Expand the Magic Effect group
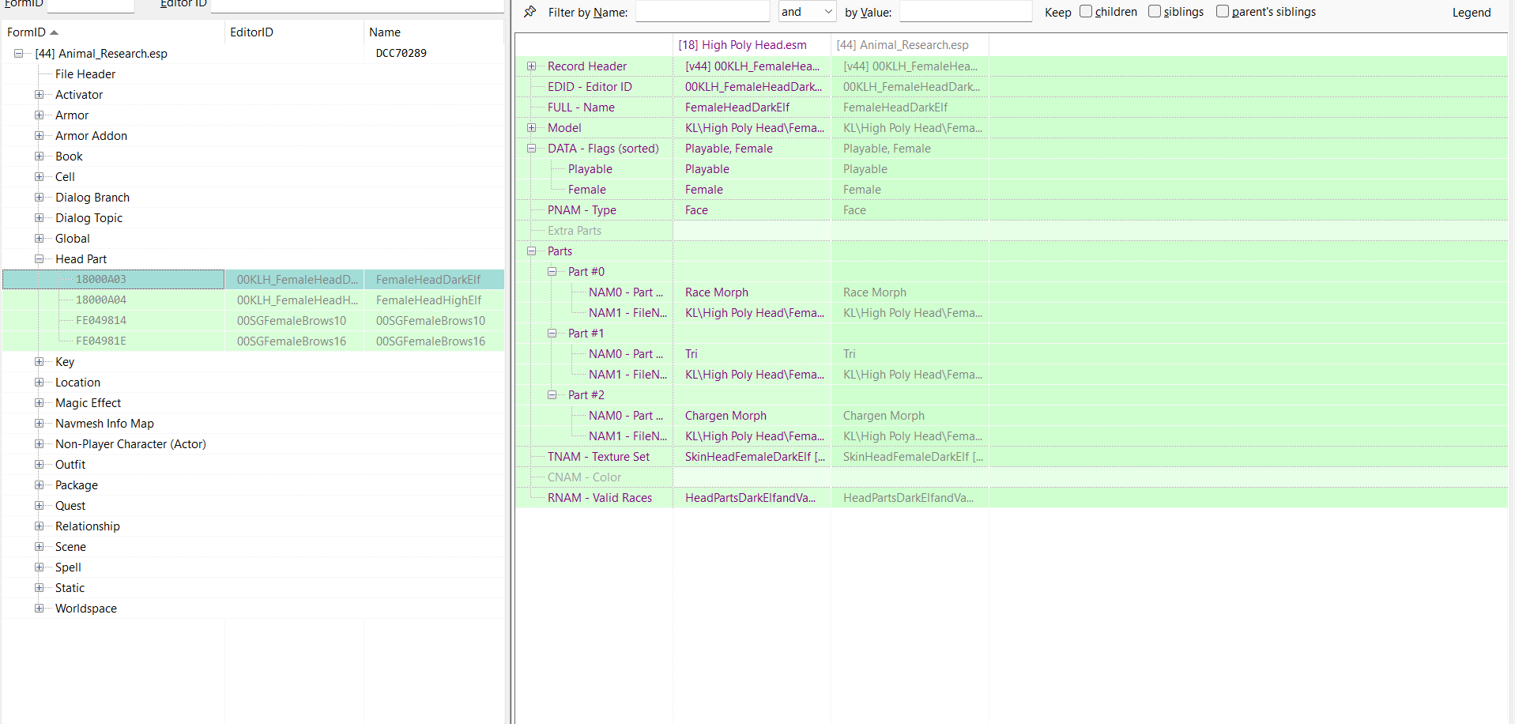Screen dimensions: 1515x724 click(39, 403)
